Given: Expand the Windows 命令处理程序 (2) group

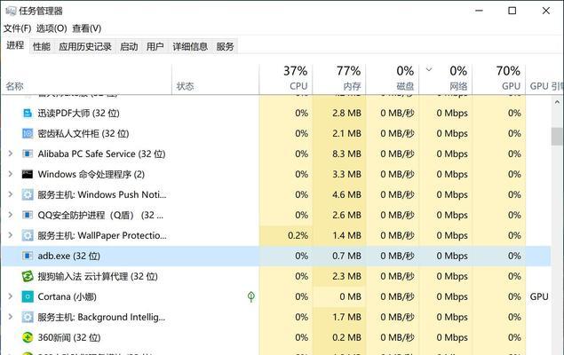Looking at the screenshot, I should pos(11,174).
